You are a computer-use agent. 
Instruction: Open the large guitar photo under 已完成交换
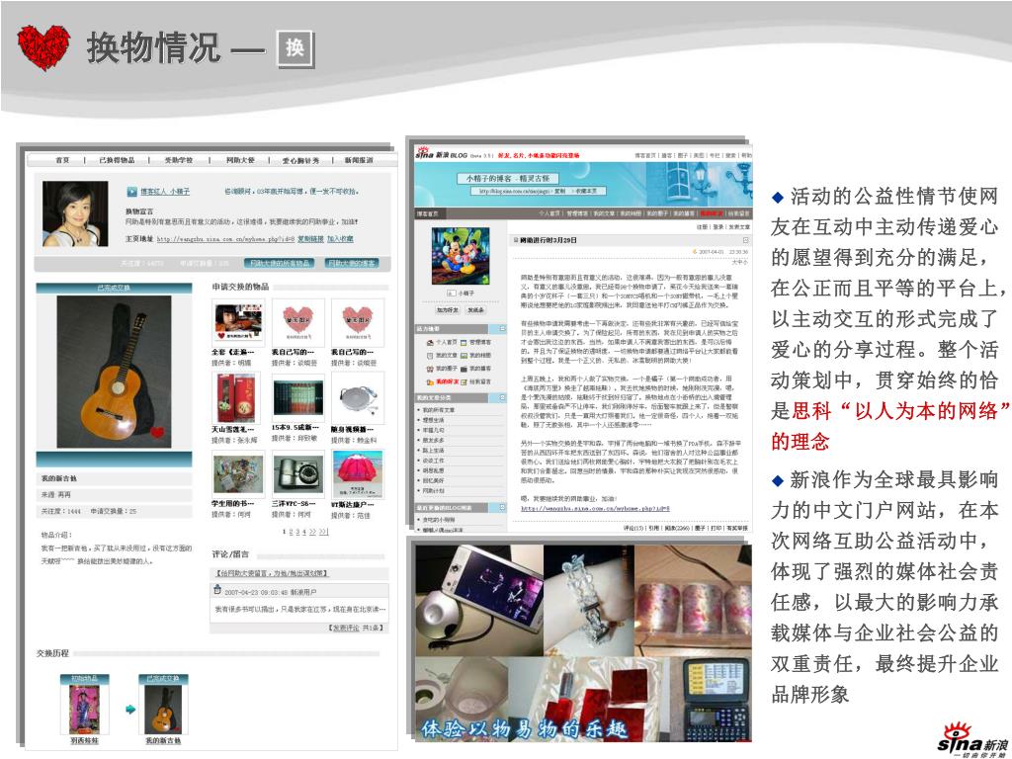tap(115, 372)
